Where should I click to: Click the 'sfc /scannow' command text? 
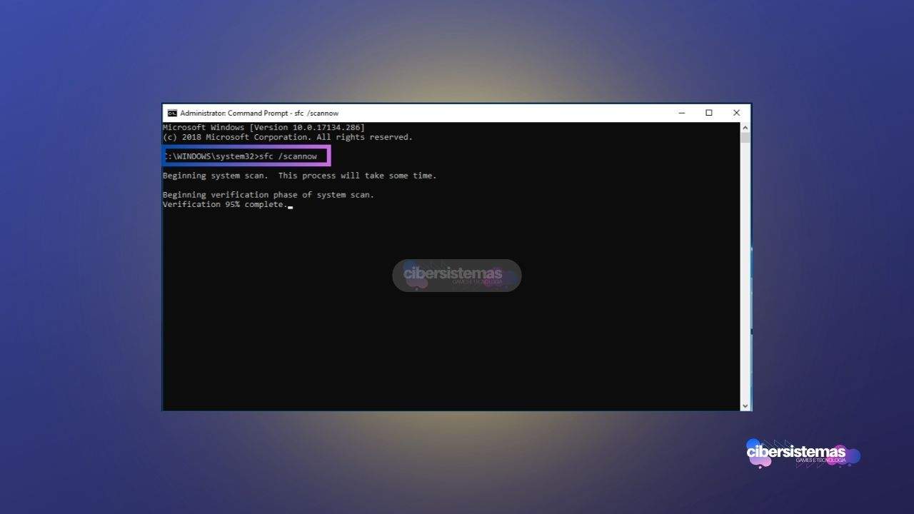(288, 156)
